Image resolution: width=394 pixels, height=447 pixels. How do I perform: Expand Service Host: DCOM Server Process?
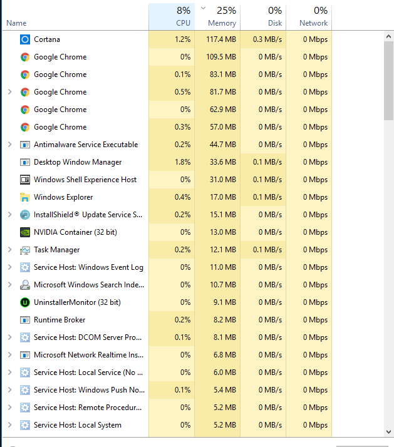(x=9, y=337)
